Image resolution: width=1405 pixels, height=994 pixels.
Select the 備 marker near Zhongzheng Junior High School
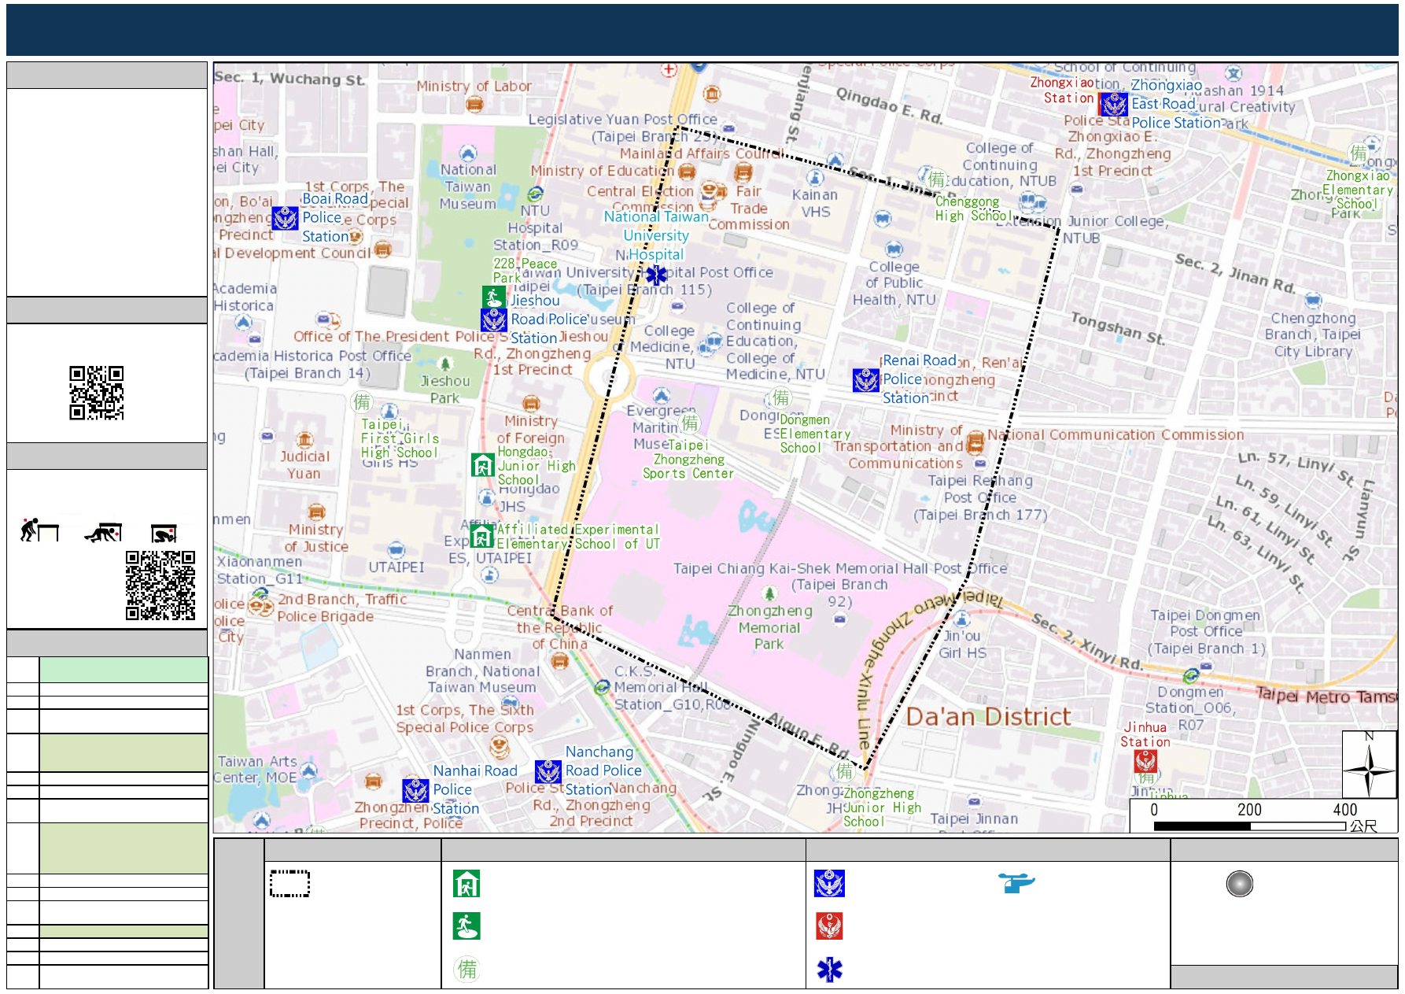pyautogui.click(x=844, y=770)
